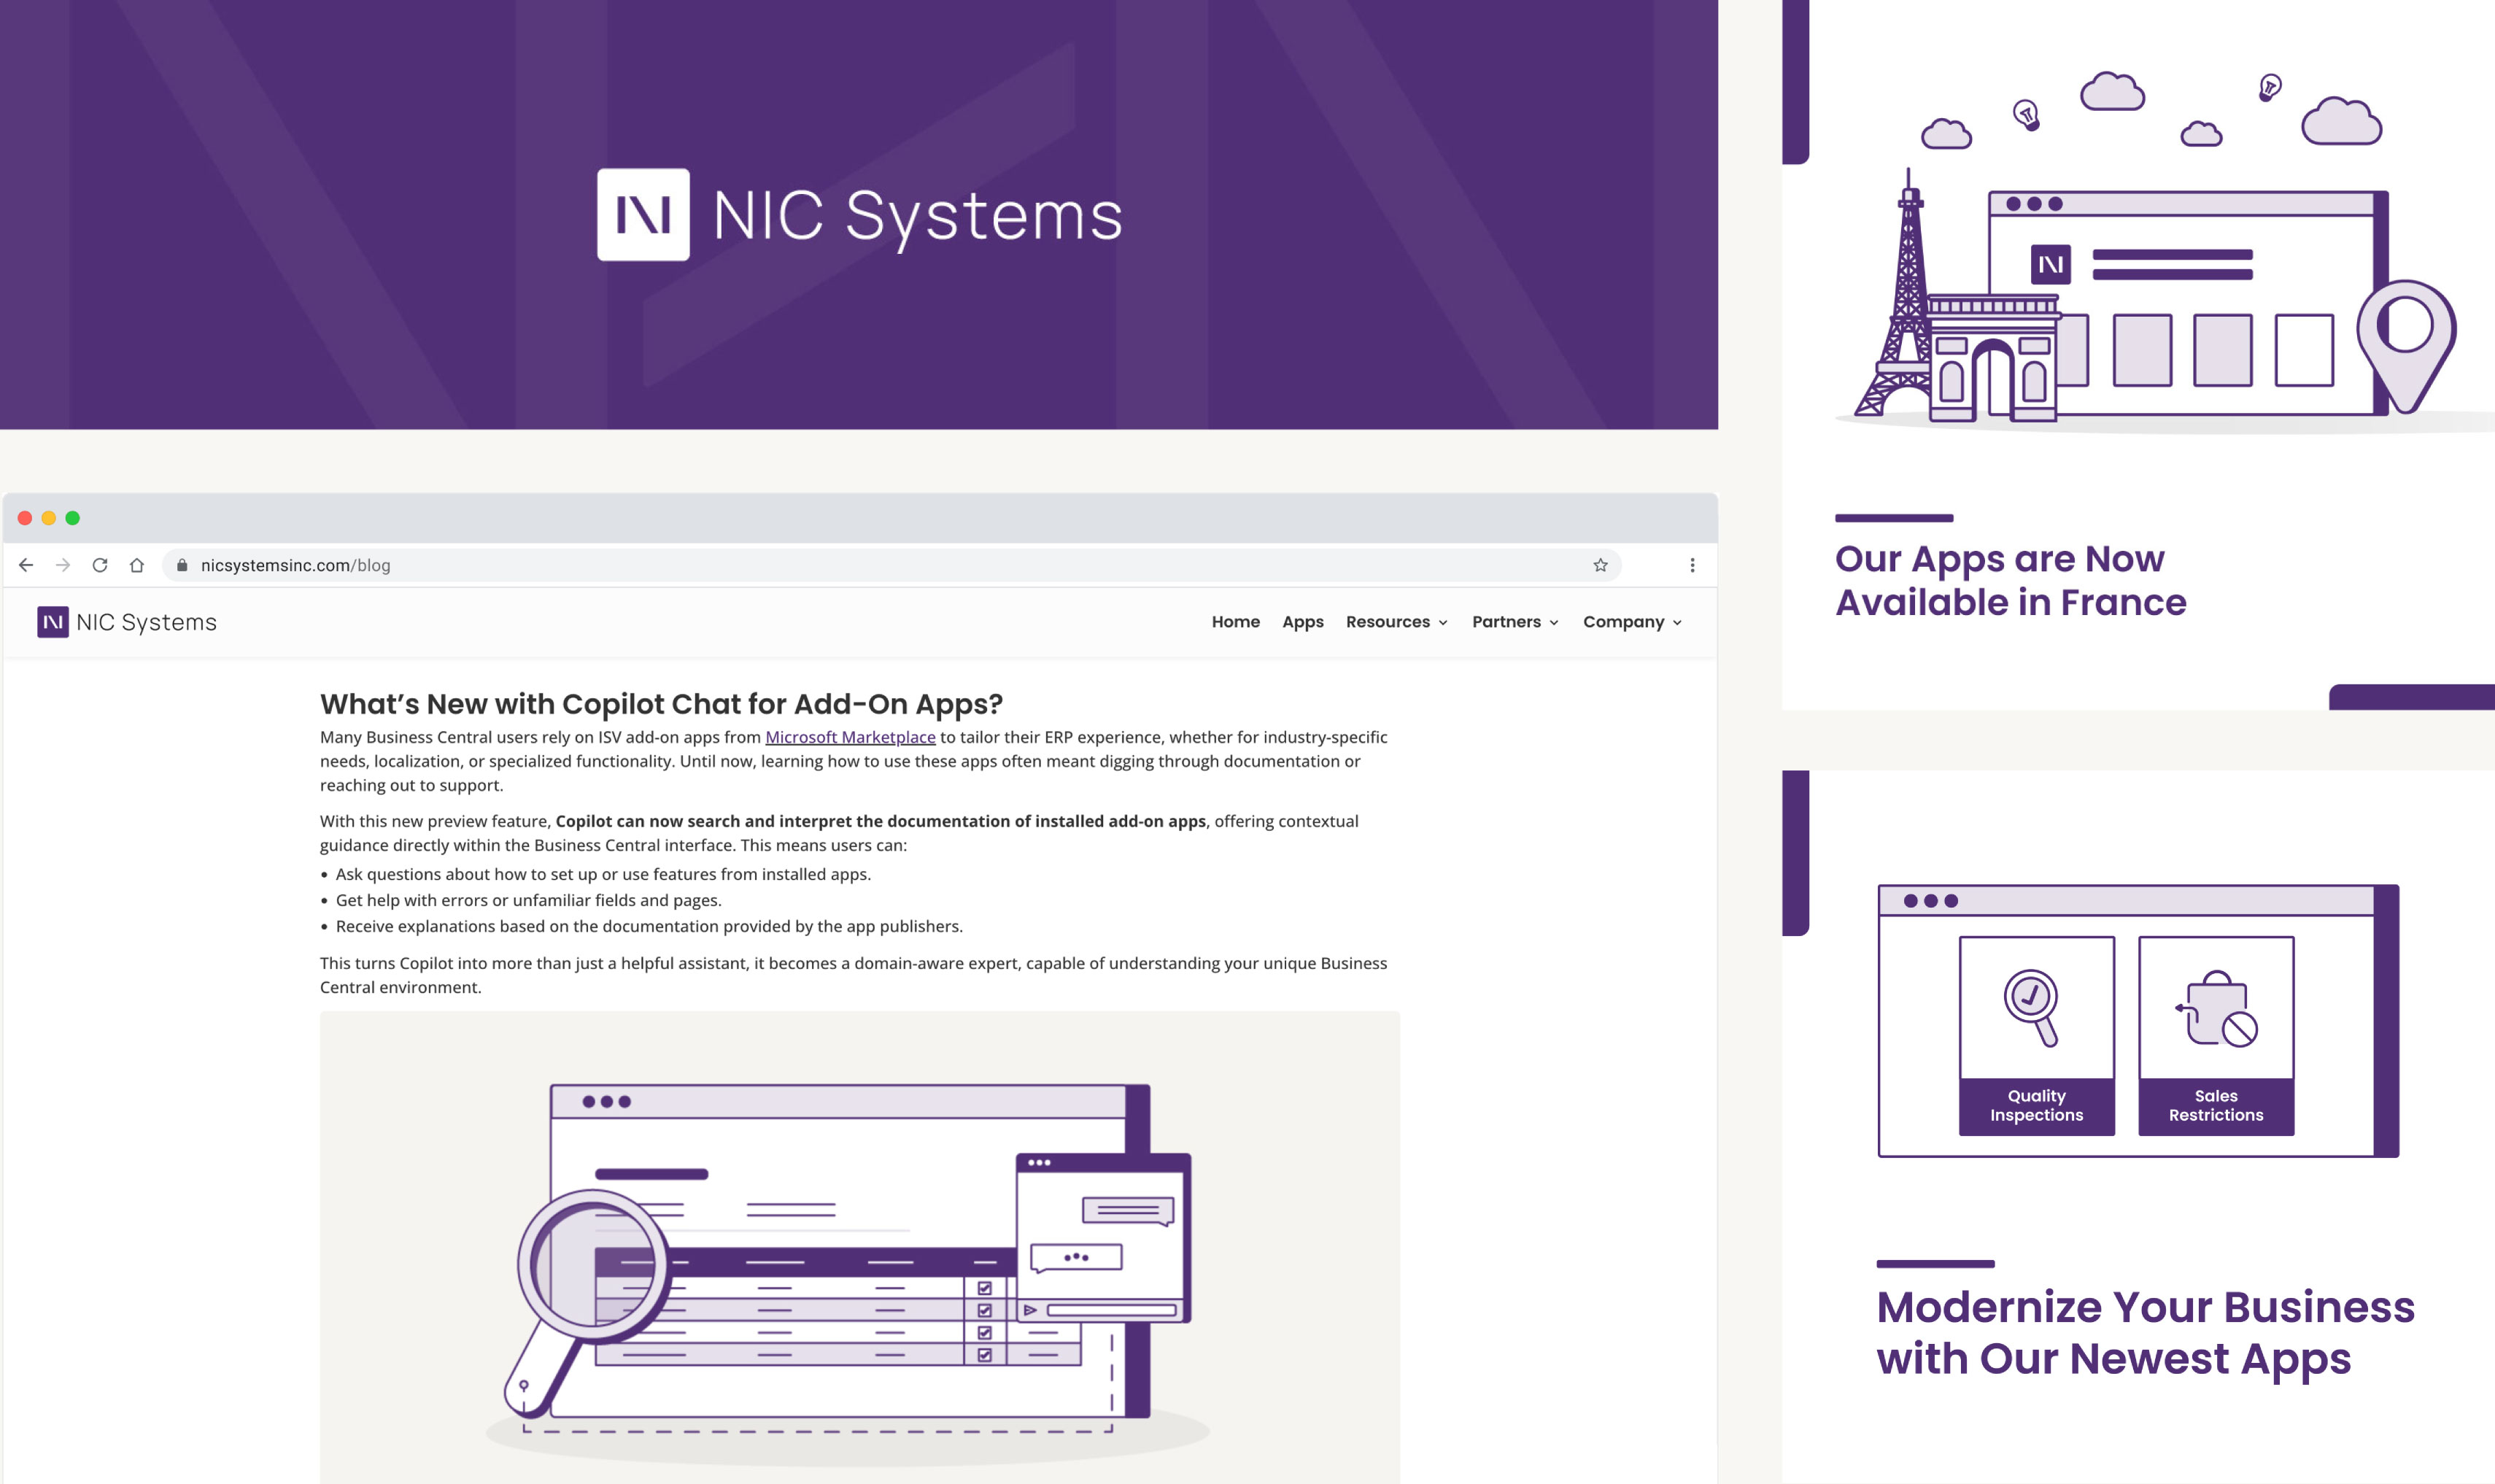The width and height of the screenshot is (2495, 1484).
Task: Go to the Home nav item
Action: coord(1236,622)
